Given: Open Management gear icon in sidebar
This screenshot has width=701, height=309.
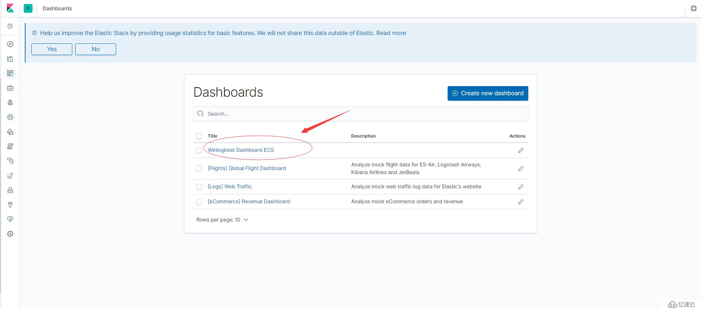Looking at the screenshot, I should point(10,234).
